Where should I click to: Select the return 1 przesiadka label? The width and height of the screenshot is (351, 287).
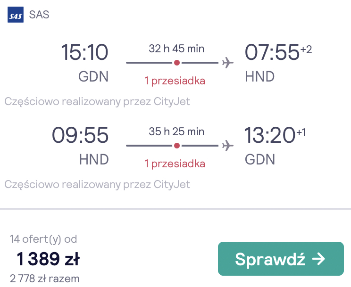[x=175, y=164]
